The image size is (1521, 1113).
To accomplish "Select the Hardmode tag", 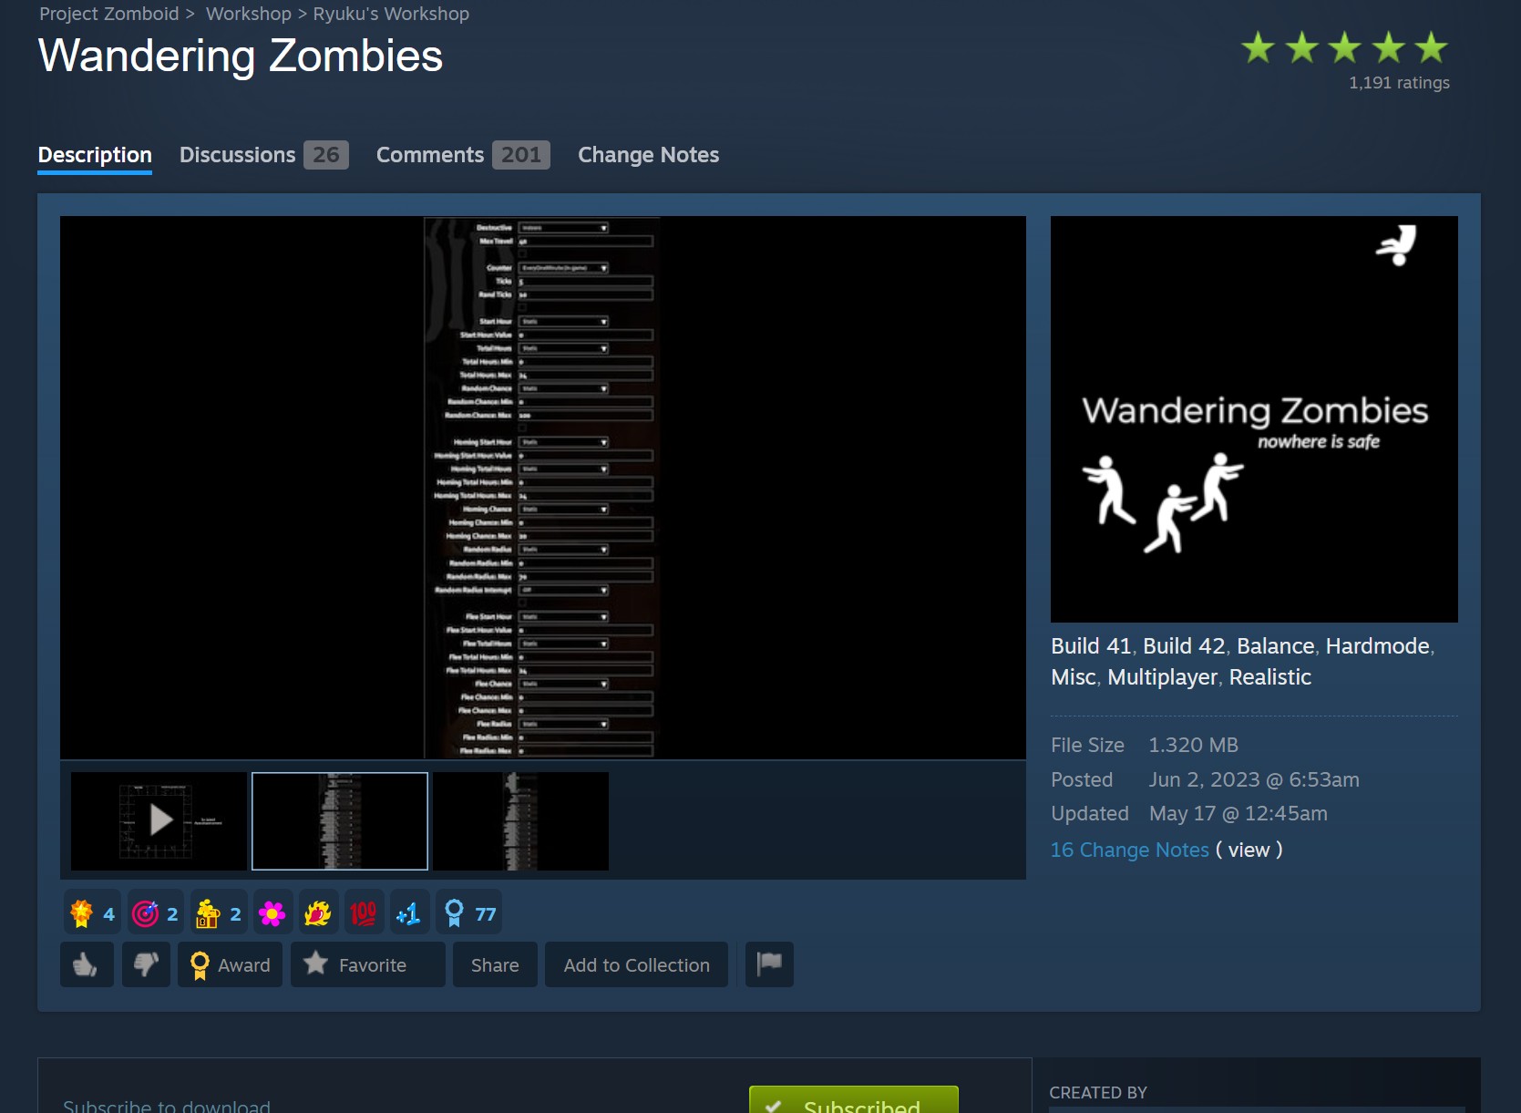I will [1378, 646].
